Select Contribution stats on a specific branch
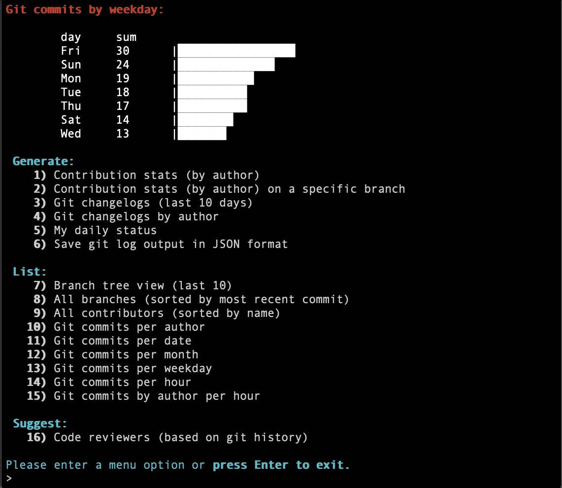Screen dimensions: 562x488 tap(229, 189)
